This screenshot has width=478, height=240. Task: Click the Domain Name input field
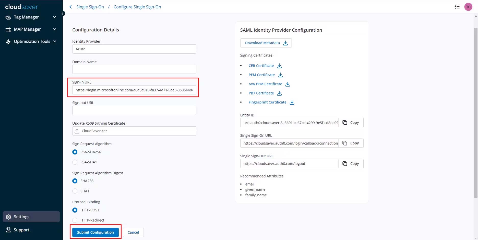(x=134, y=69)
